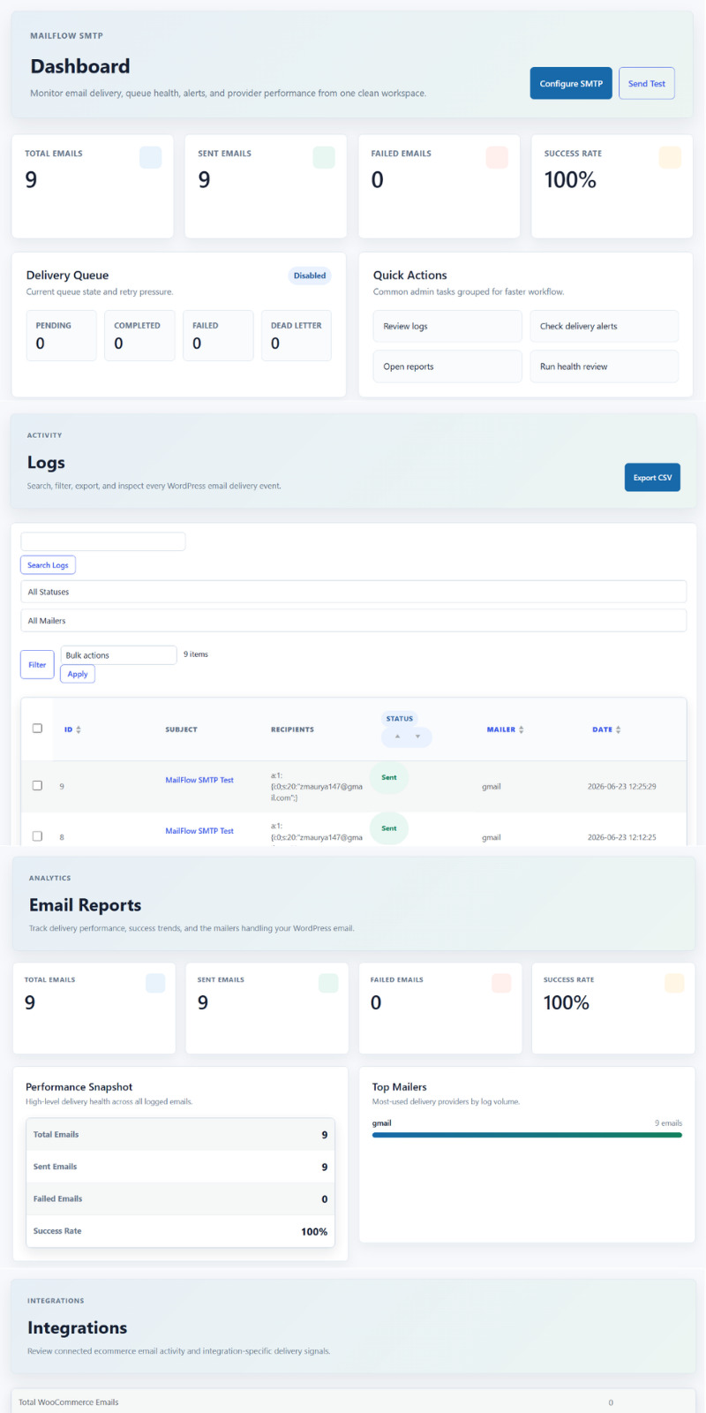Click the gmail progress bar in Top Mailers
Screen dimensions: 706x1413
coord(527,1135)
